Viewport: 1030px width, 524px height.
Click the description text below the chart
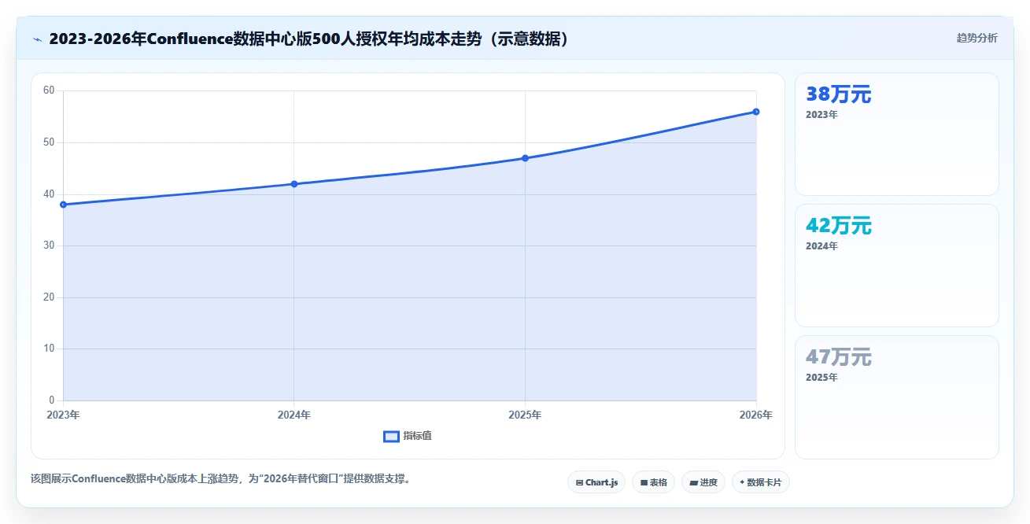pyautogui.click(x=221, y=478)
